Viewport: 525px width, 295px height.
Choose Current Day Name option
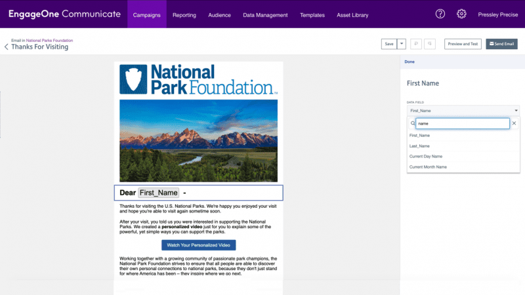(463, 157)
